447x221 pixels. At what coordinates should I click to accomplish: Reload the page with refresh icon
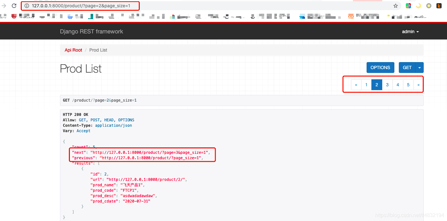(x=14, y=6)
